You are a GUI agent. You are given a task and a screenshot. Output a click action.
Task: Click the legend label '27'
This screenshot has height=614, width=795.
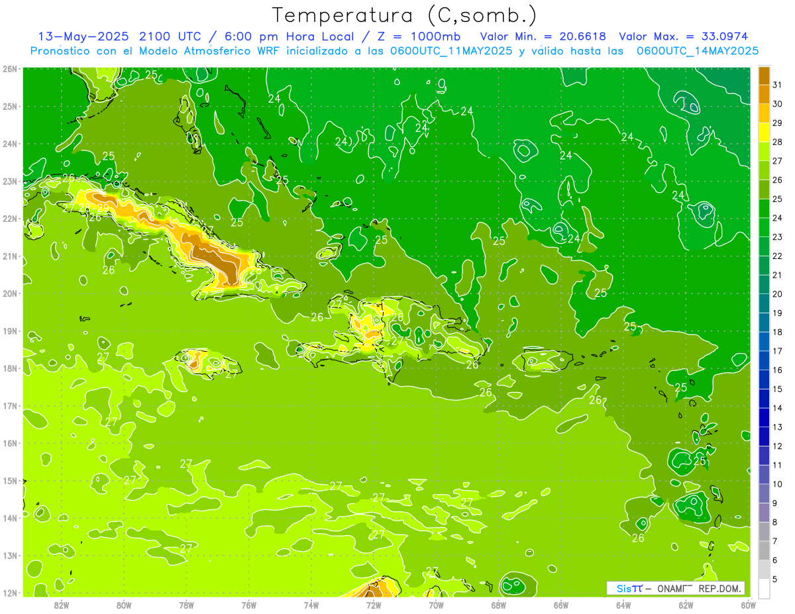[x=777, y=161]
